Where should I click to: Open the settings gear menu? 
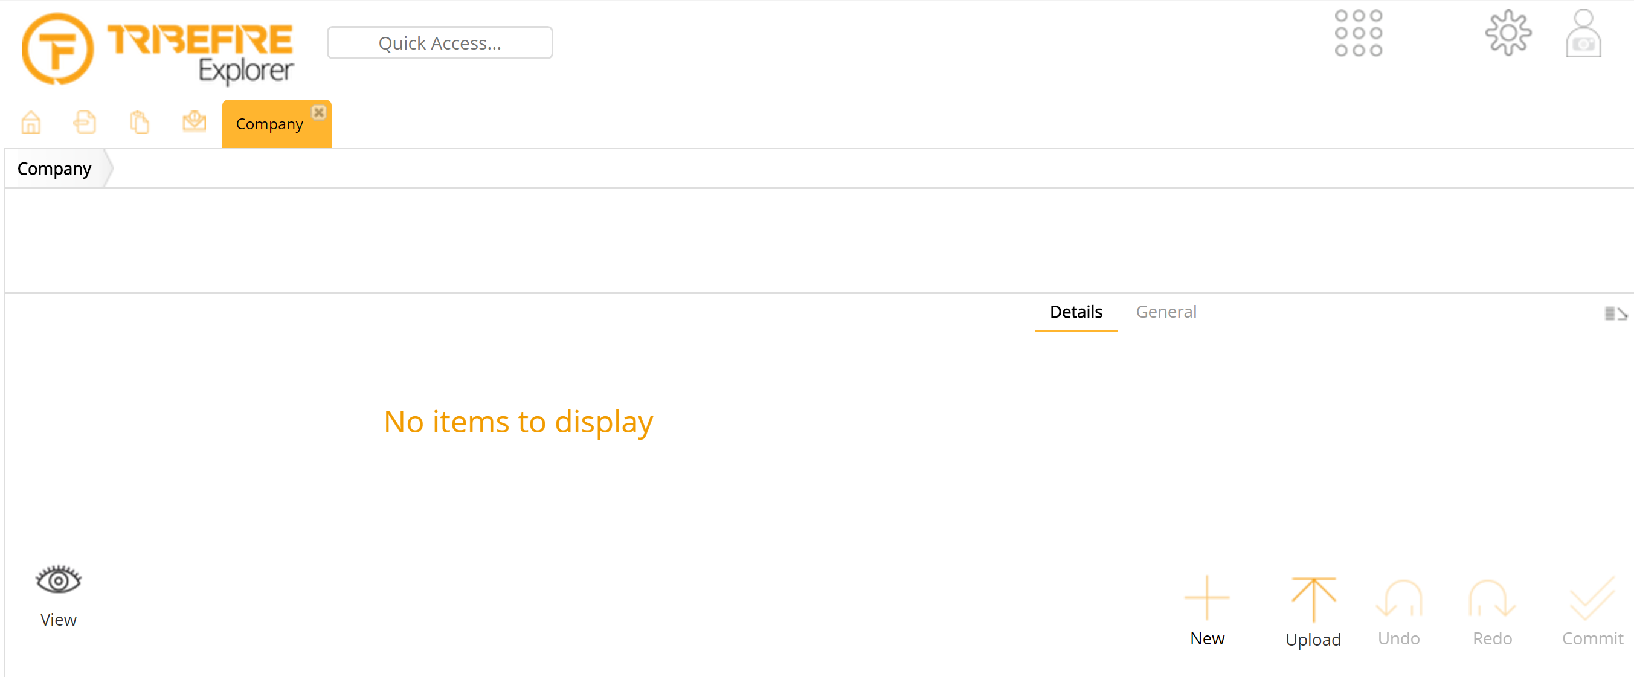tap(1508, 33)
